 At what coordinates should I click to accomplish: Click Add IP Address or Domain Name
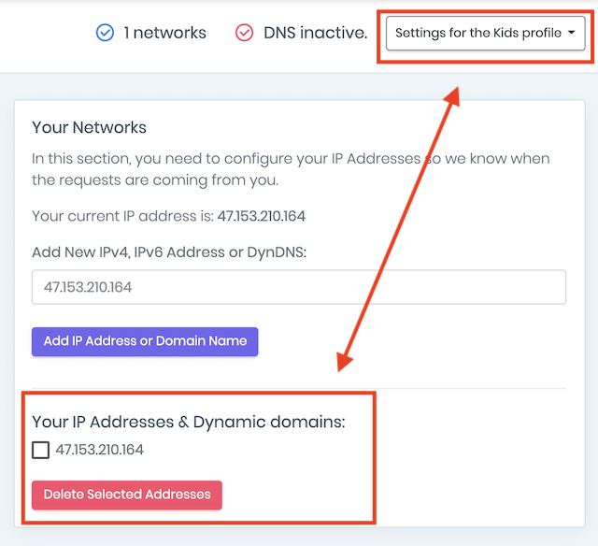[145, 341]
